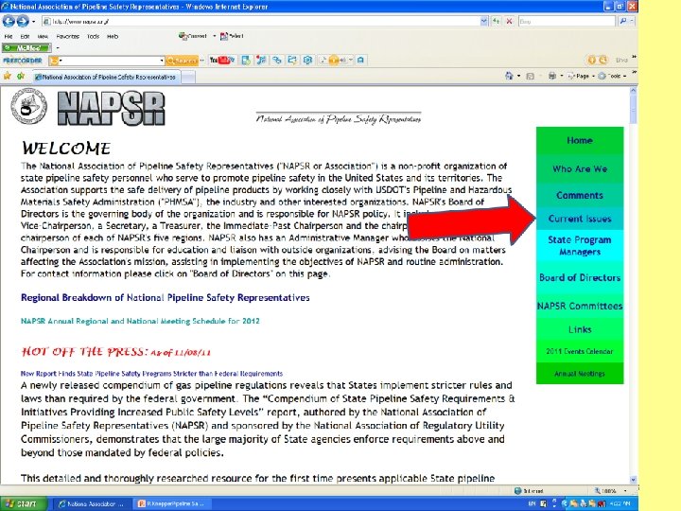
Task: Switch to National Association taskbar window
Action: (93, 504)
